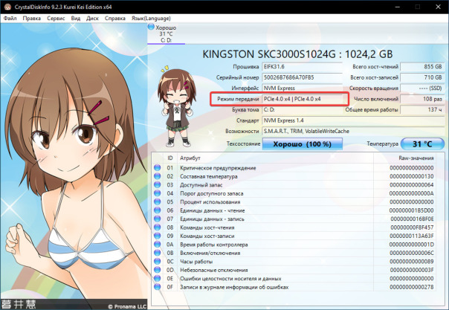Click the chibi character image beside disk info
The image size is (449, 310).
[177, 105]
